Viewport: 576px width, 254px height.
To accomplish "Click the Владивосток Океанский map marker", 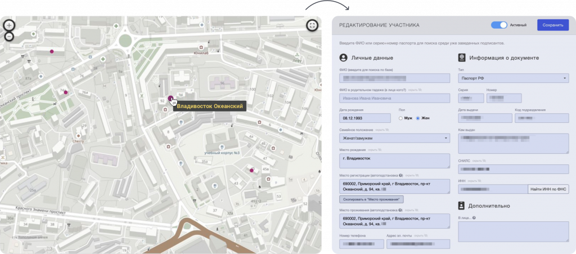I will point(171,97).
